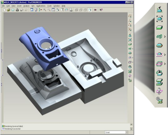Click trim-to-geometry pin icon in window's side toolbar
The height and width of the screenshot is (135, 168).
tap(130, 76)
